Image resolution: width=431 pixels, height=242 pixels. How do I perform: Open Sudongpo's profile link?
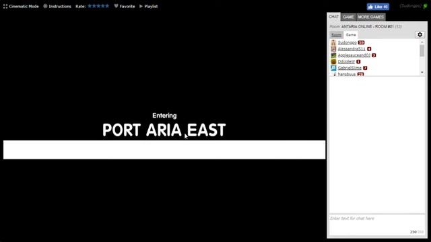coord(347,42)
